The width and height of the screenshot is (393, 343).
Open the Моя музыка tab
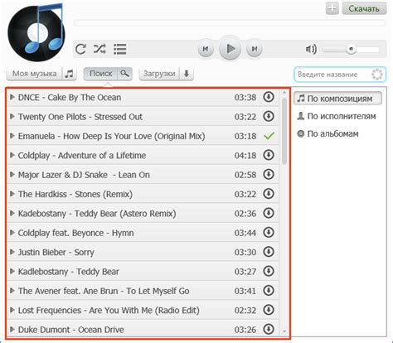(35, 74)
